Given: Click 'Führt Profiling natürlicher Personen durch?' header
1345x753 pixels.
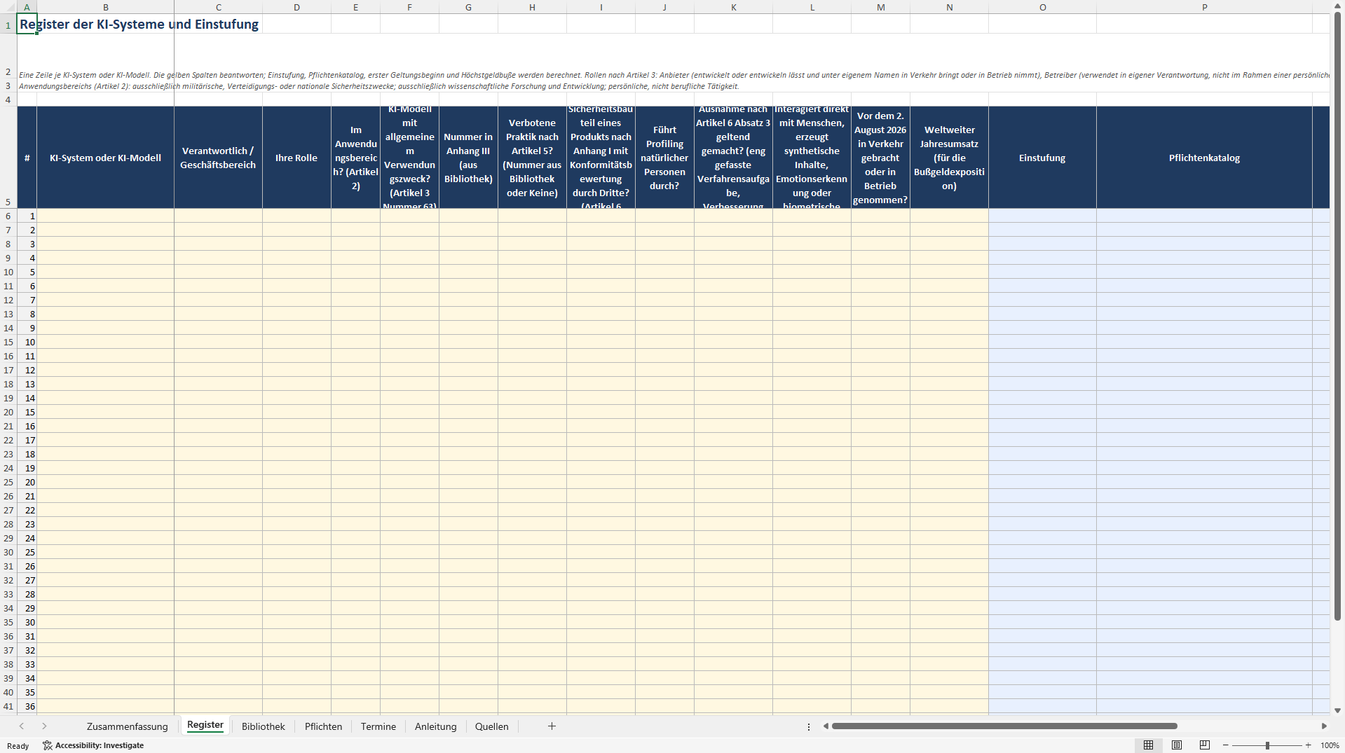Looking at the screenshot, I should pos(664,158).
